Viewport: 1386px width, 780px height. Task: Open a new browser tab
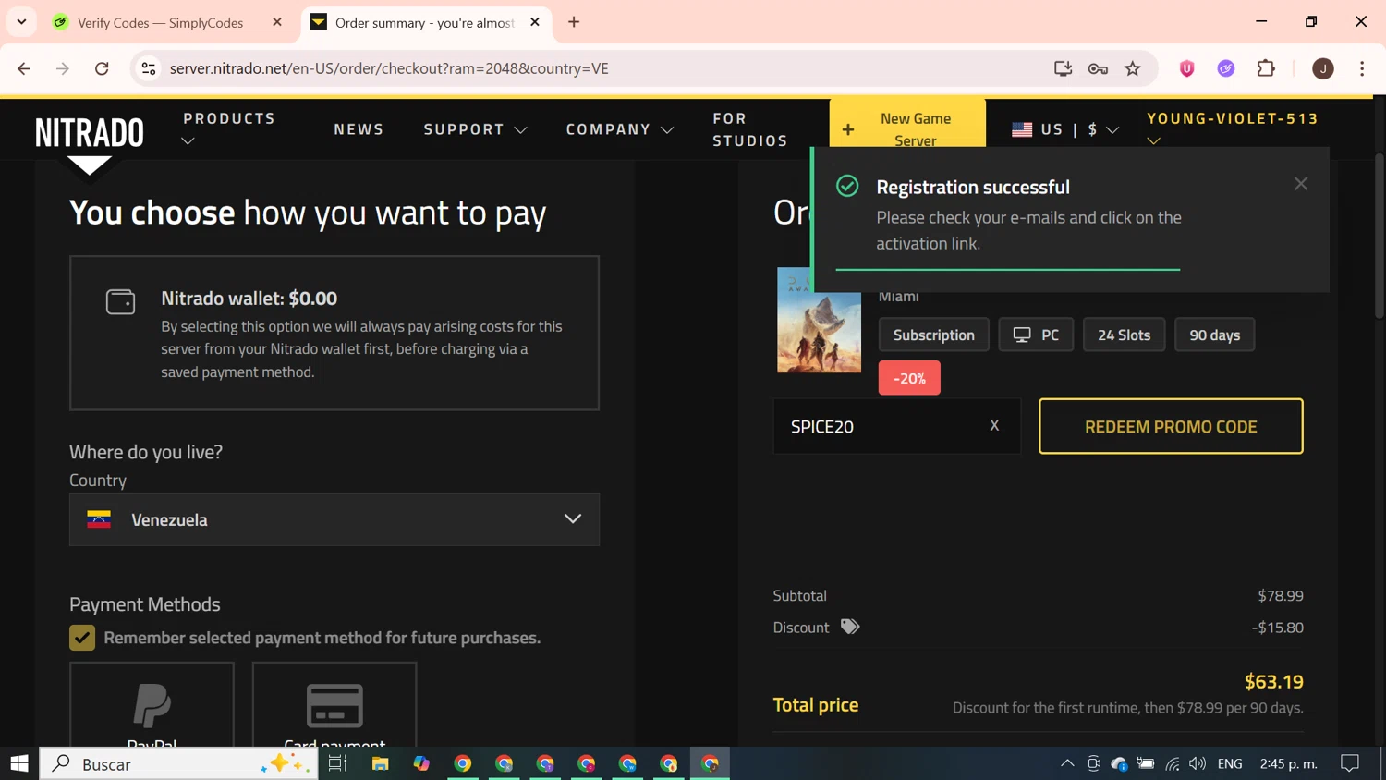coord(574,22)
